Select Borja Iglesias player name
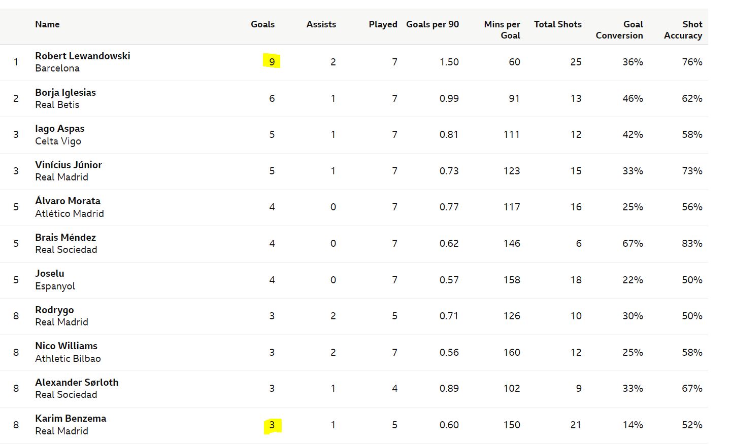This screenshot has width=732, height=444. (65, 92)
